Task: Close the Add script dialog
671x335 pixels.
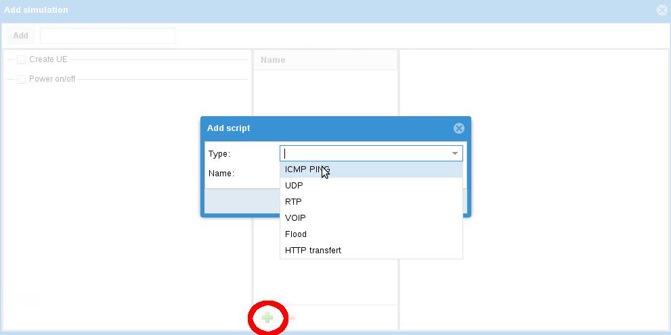Action: (x=459, y=128)
